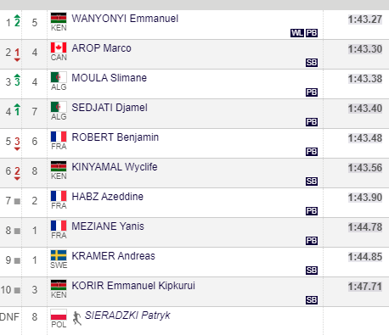Open KORIR Emmanuel Kipkurui athlete link

[133, 286]
